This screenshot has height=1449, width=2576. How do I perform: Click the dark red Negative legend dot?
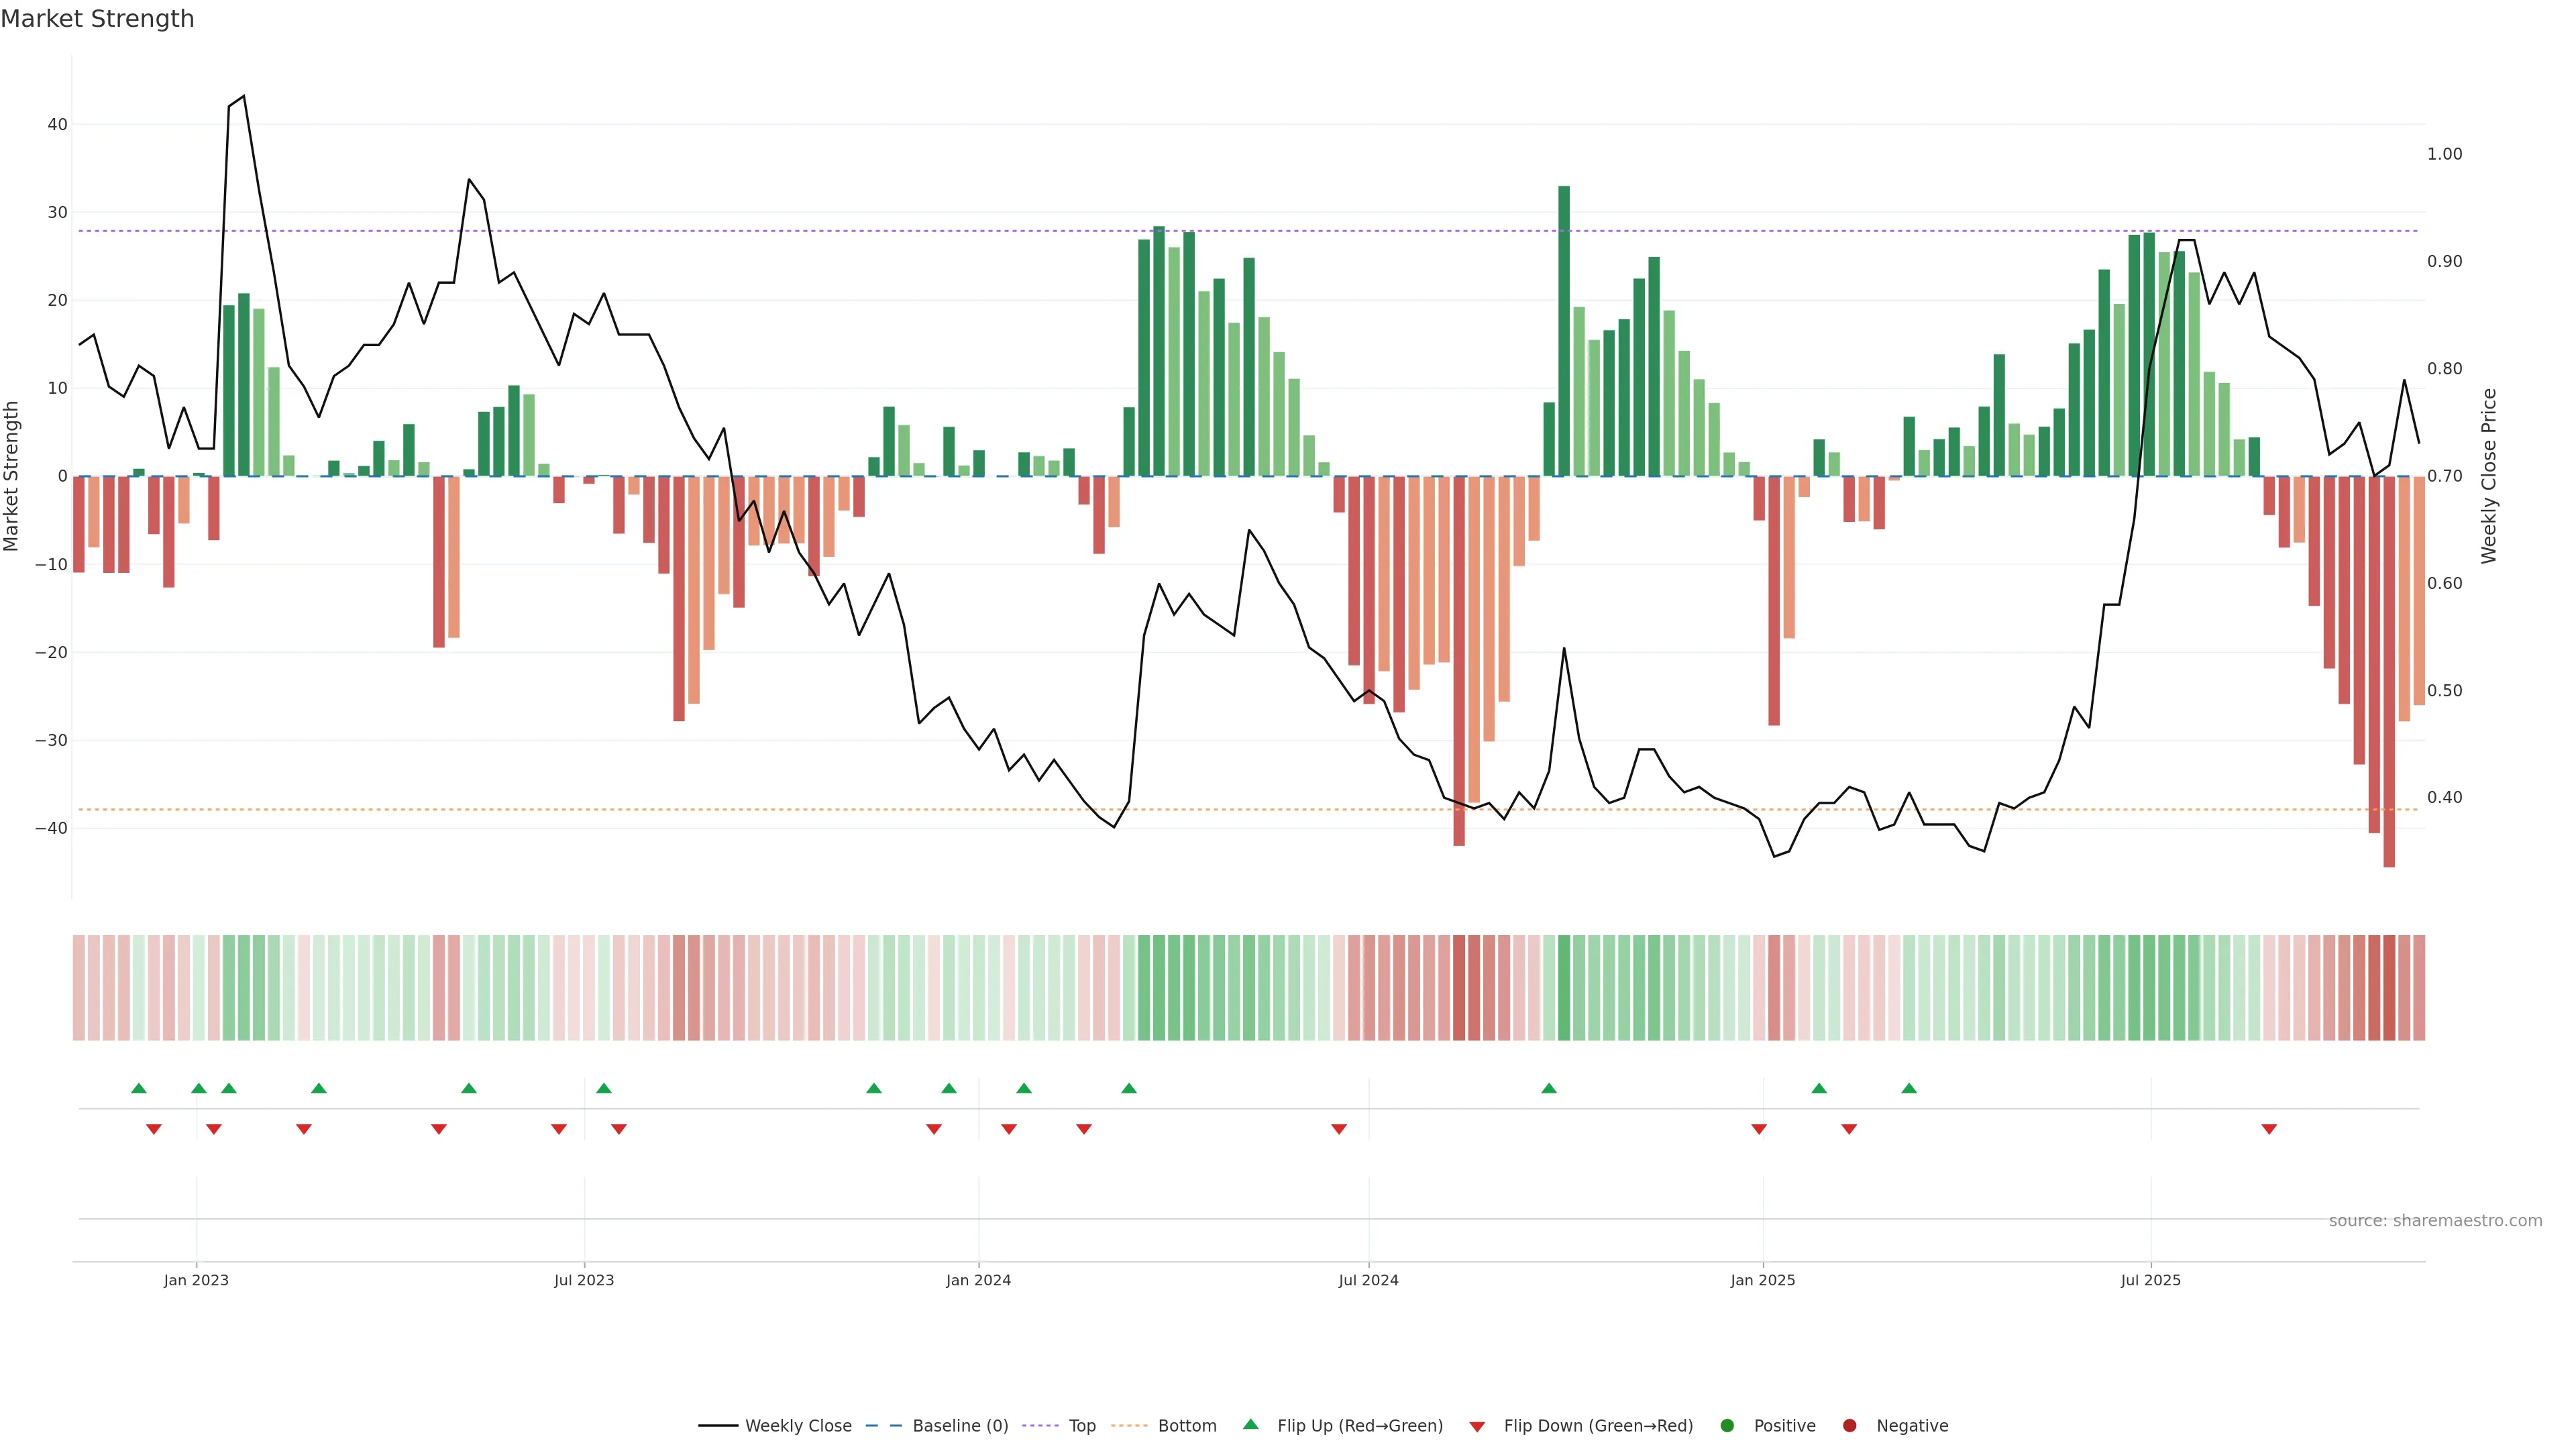point(1849,1426)
